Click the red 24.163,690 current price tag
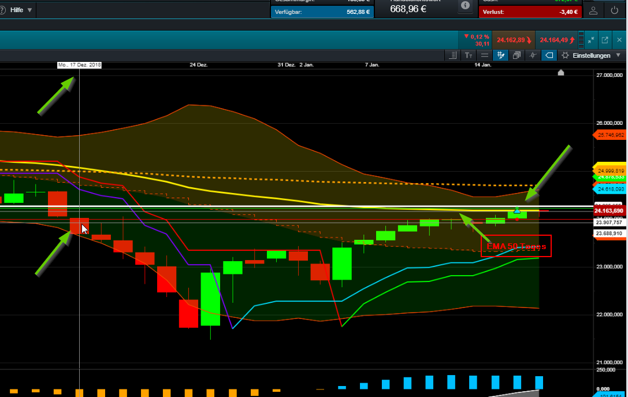This screenshot has height=397, width=628. click(609, 211)
